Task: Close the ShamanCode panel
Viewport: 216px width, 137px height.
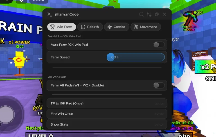Action: pyautogui.click(x=164, y=14)
